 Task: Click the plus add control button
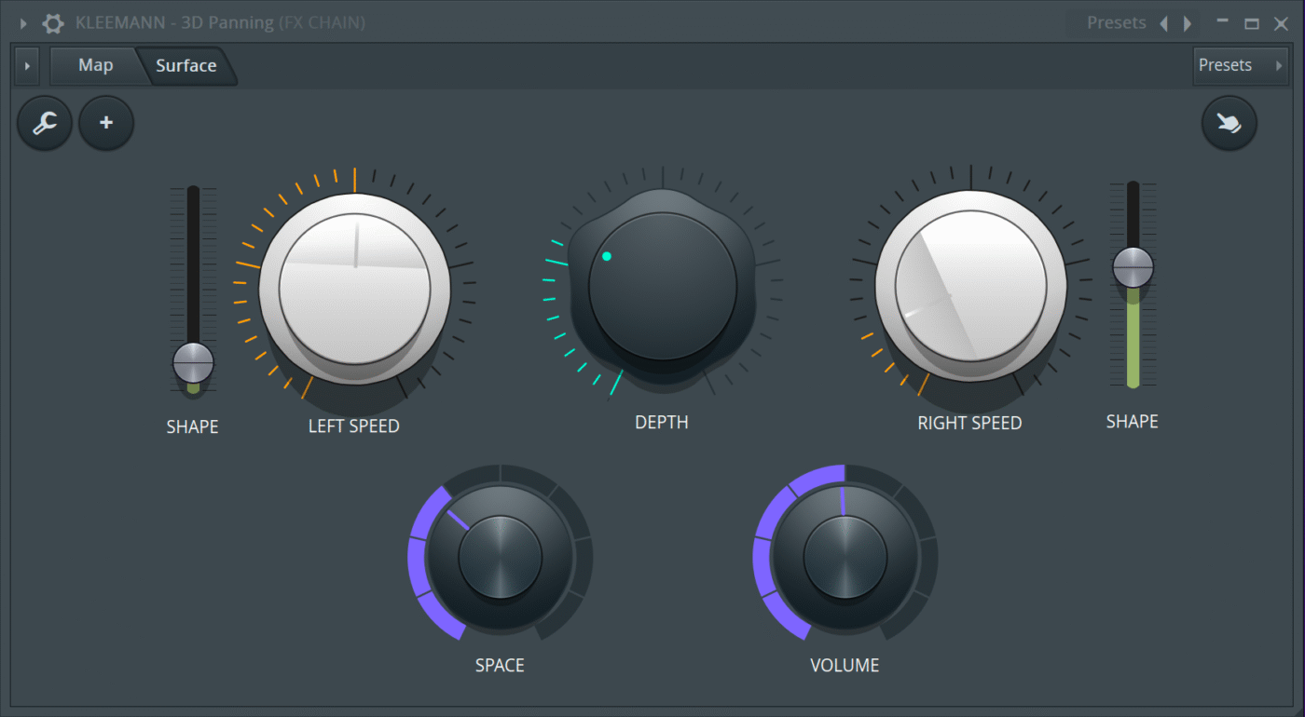pos(106,123)
